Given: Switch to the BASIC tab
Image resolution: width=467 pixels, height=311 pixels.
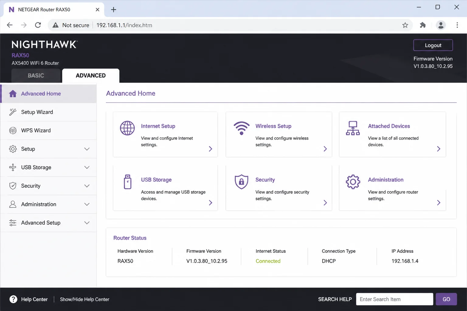Looking at the screenshot, I should (x=36, y=76).
